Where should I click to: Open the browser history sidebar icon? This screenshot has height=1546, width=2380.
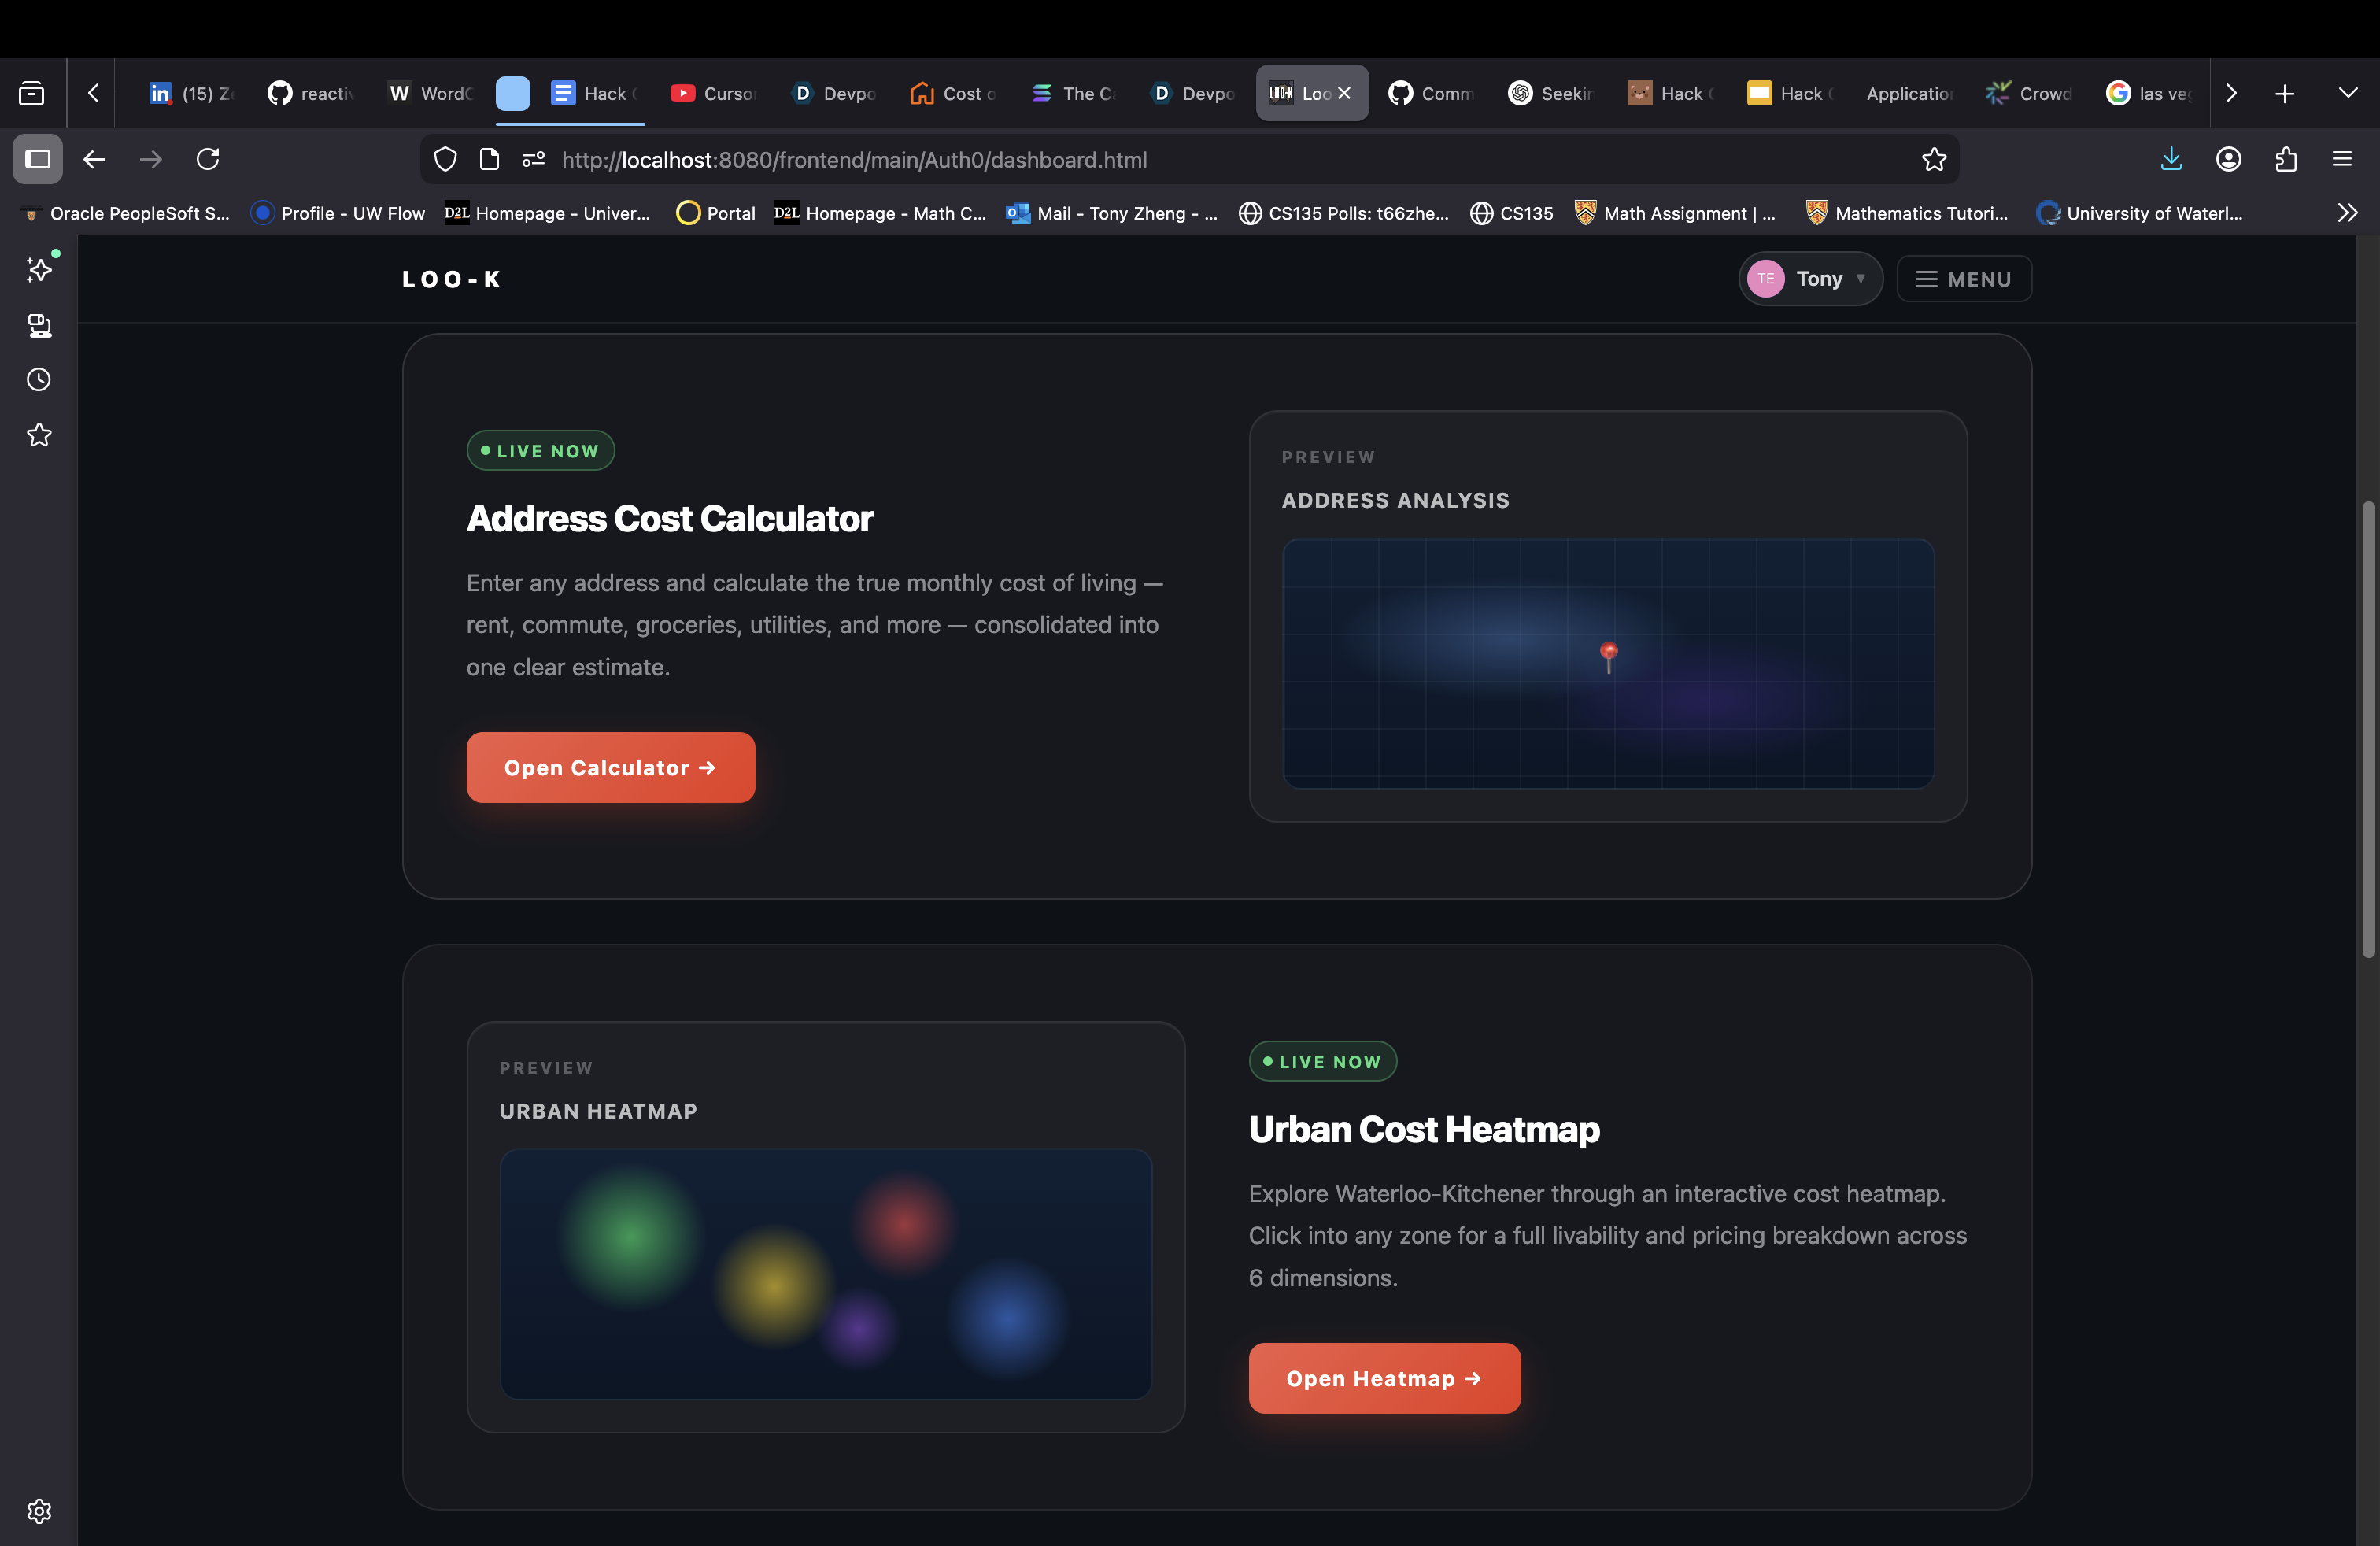click(39, 380)
